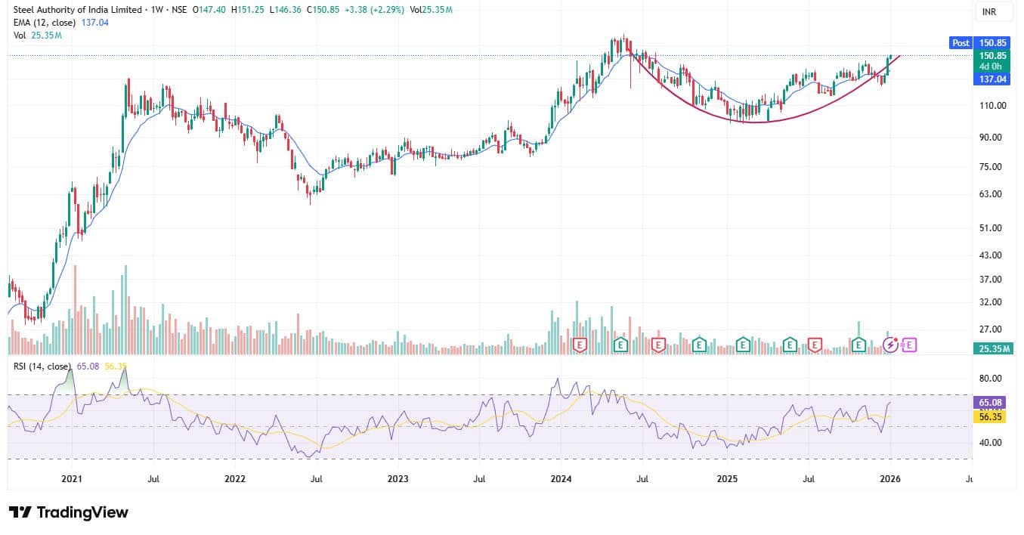Open the green earnings marker before Jul 2024
This screenshot has width=1024, height=535.
pyautogui.click(x=621, y=345)
